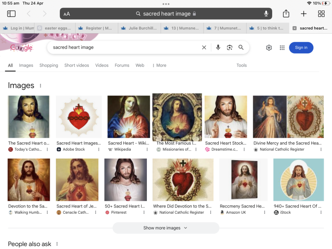Switch to '5 | to think' tab
The width and height of the screenshot is (332, 249).
point(268,28)
